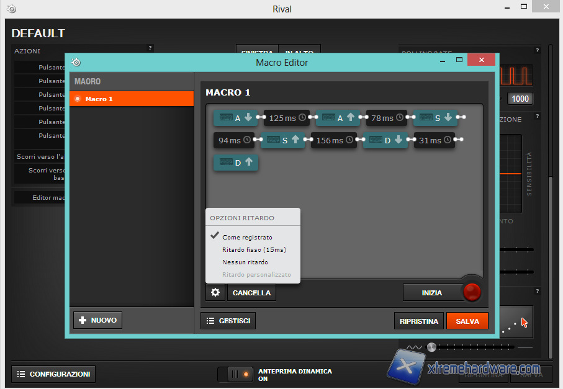Click the Ripristina button in Macro Editor

pyautogui.click(x=419, y=321)
